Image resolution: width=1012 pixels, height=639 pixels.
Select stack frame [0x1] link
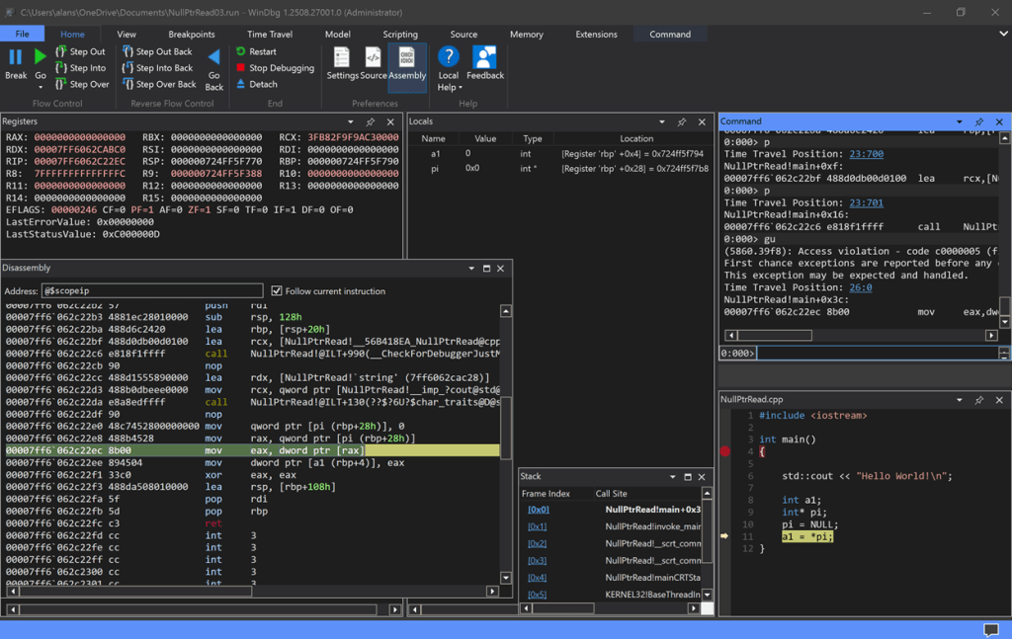coord(537,526)
